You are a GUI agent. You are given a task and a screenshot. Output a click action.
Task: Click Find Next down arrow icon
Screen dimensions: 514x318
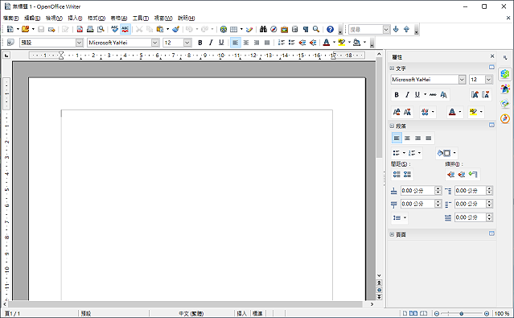point(396,29)
